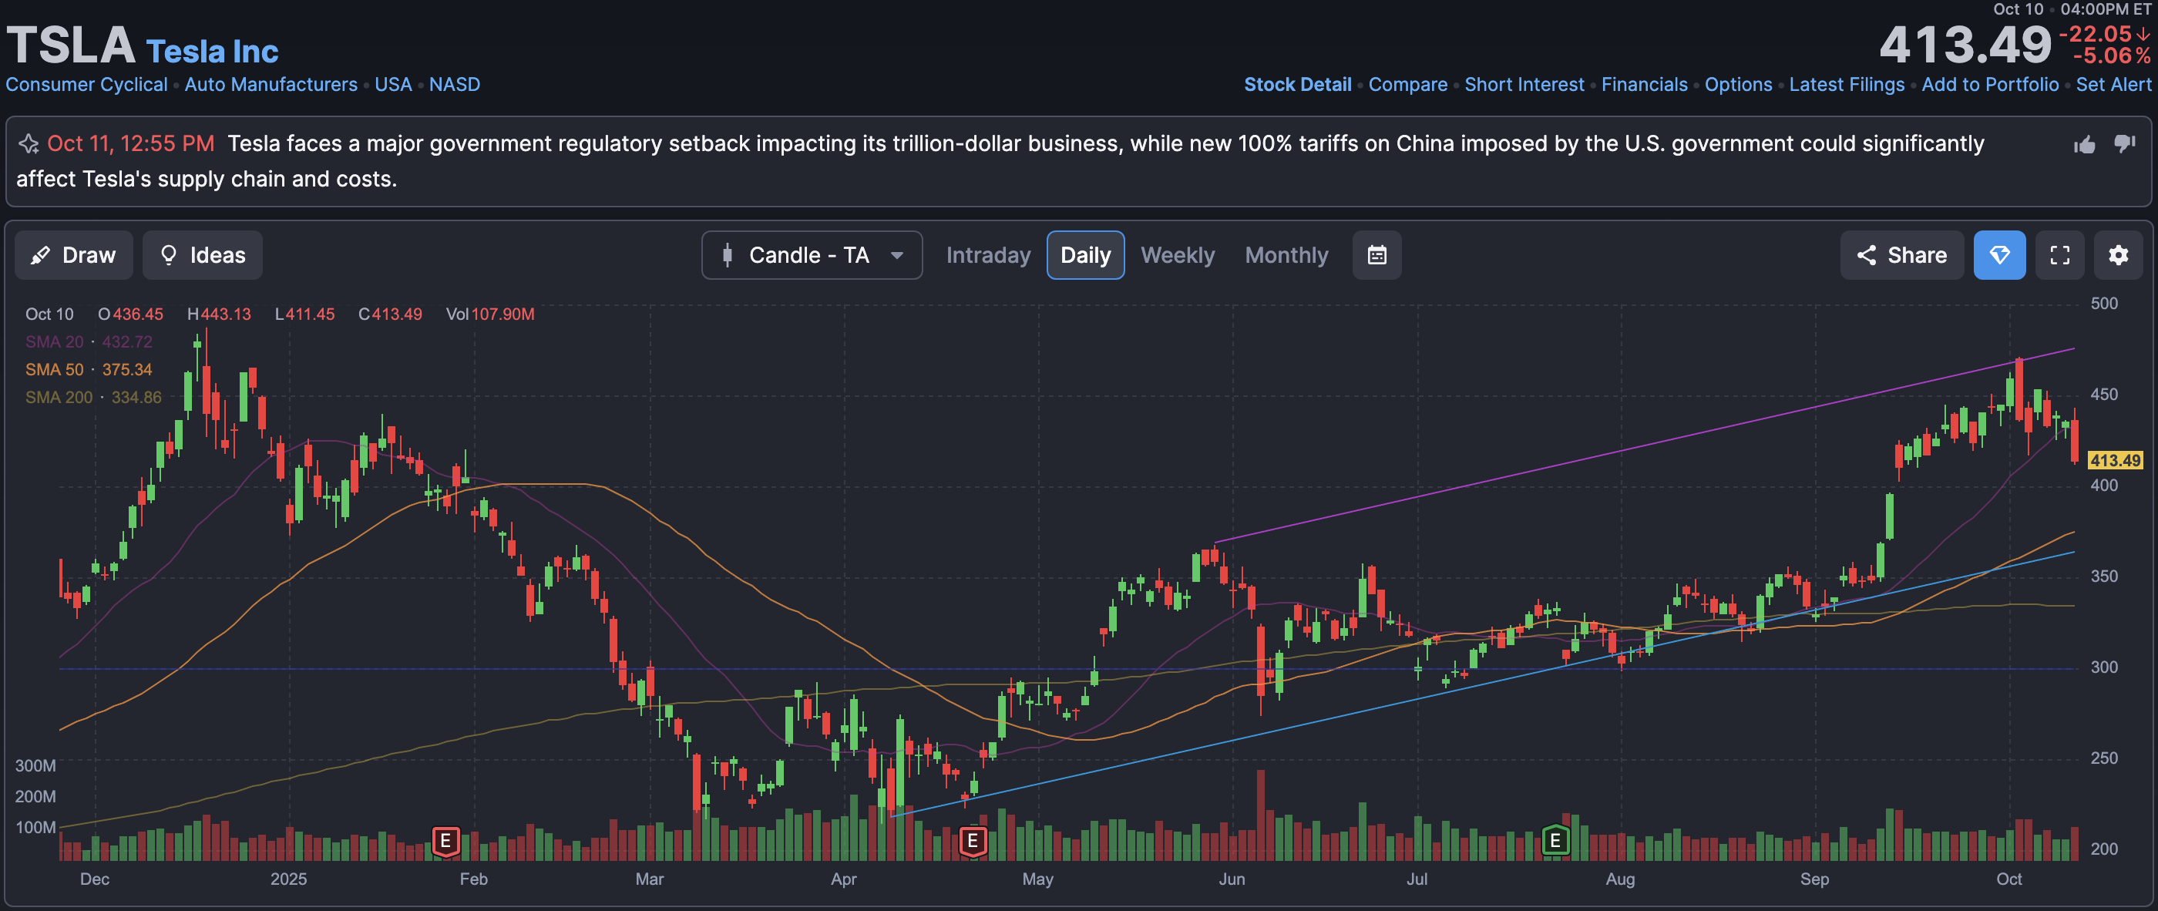Click the sparkle AI icon beside news date
2158x911 pixels.
[29, 144]
